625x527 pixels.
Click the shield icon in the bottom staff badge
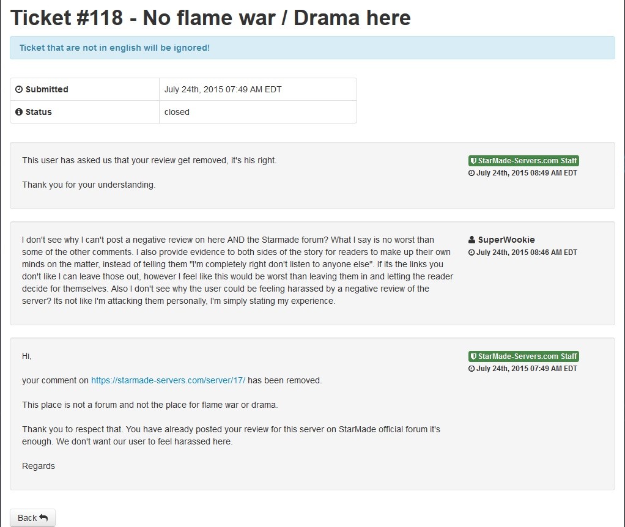473,356
